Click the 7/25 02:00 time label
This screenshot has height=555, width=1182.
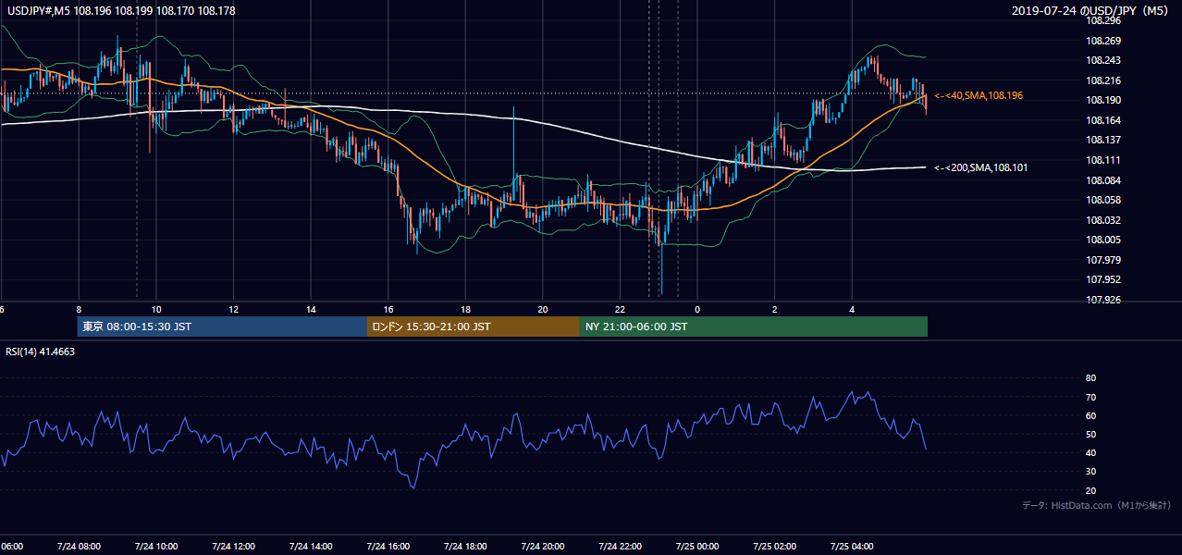pyautogui.click(x=774, y=547)
